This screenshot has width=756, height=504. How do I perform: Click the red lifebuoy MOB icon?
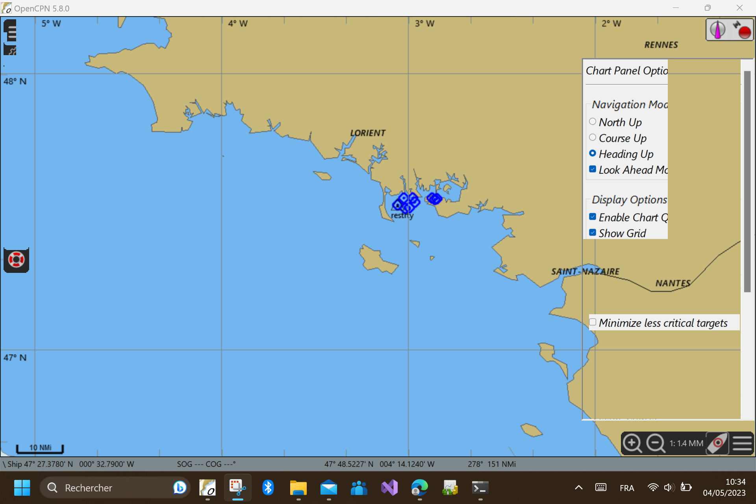16,260
